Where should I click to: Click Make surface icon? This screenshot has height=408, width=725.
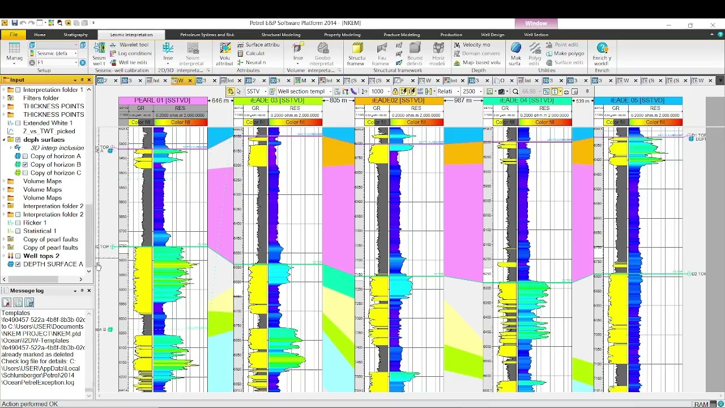click(x=515, y=54)
